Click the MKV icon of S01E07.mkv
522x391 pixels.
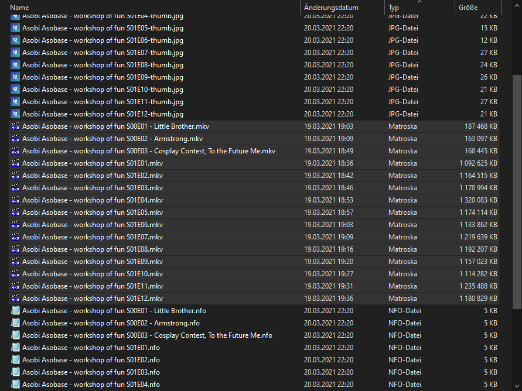tap(15, 237)
